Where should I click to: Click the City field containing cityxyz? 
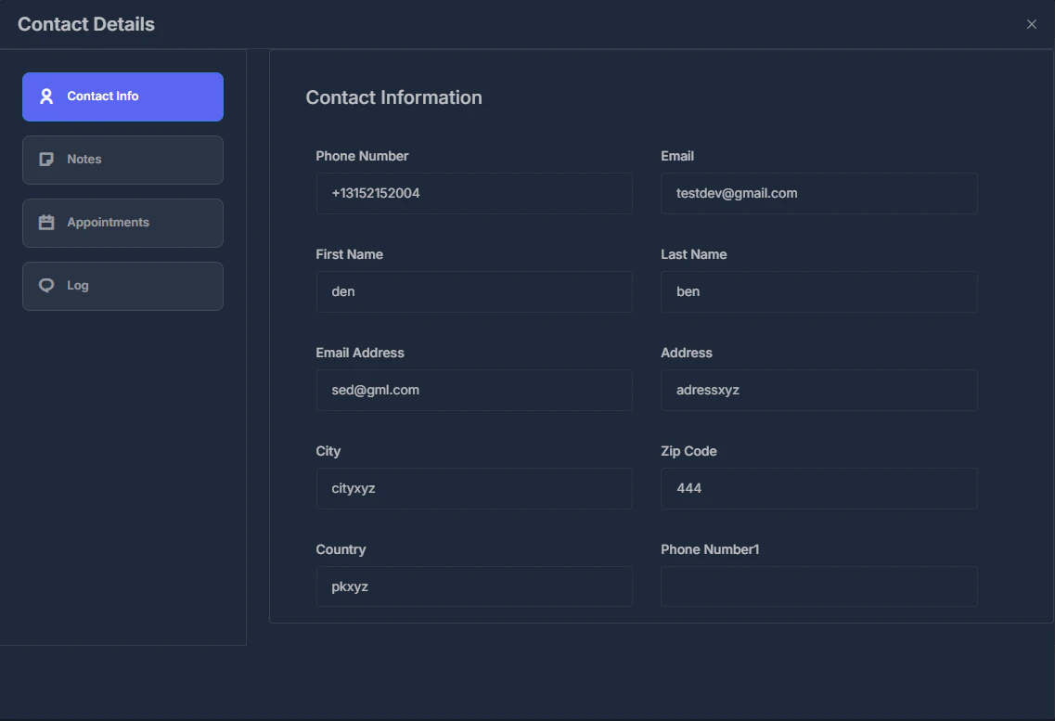coord(474,488)
